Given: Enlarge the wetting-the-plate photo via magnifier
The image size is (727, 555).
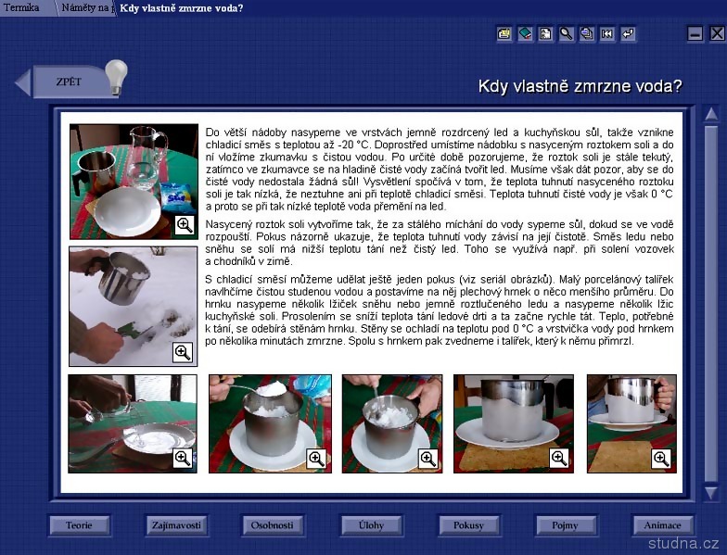Looking at the screenshot, I should [x=182, y=458].
